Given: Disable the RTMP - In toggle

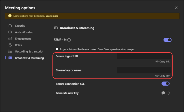Looking at the screenshot, I should [167, 40].
